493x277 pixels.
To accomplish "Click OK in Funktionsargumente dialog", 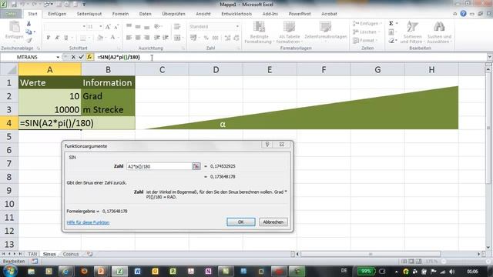I will (241, 222).
